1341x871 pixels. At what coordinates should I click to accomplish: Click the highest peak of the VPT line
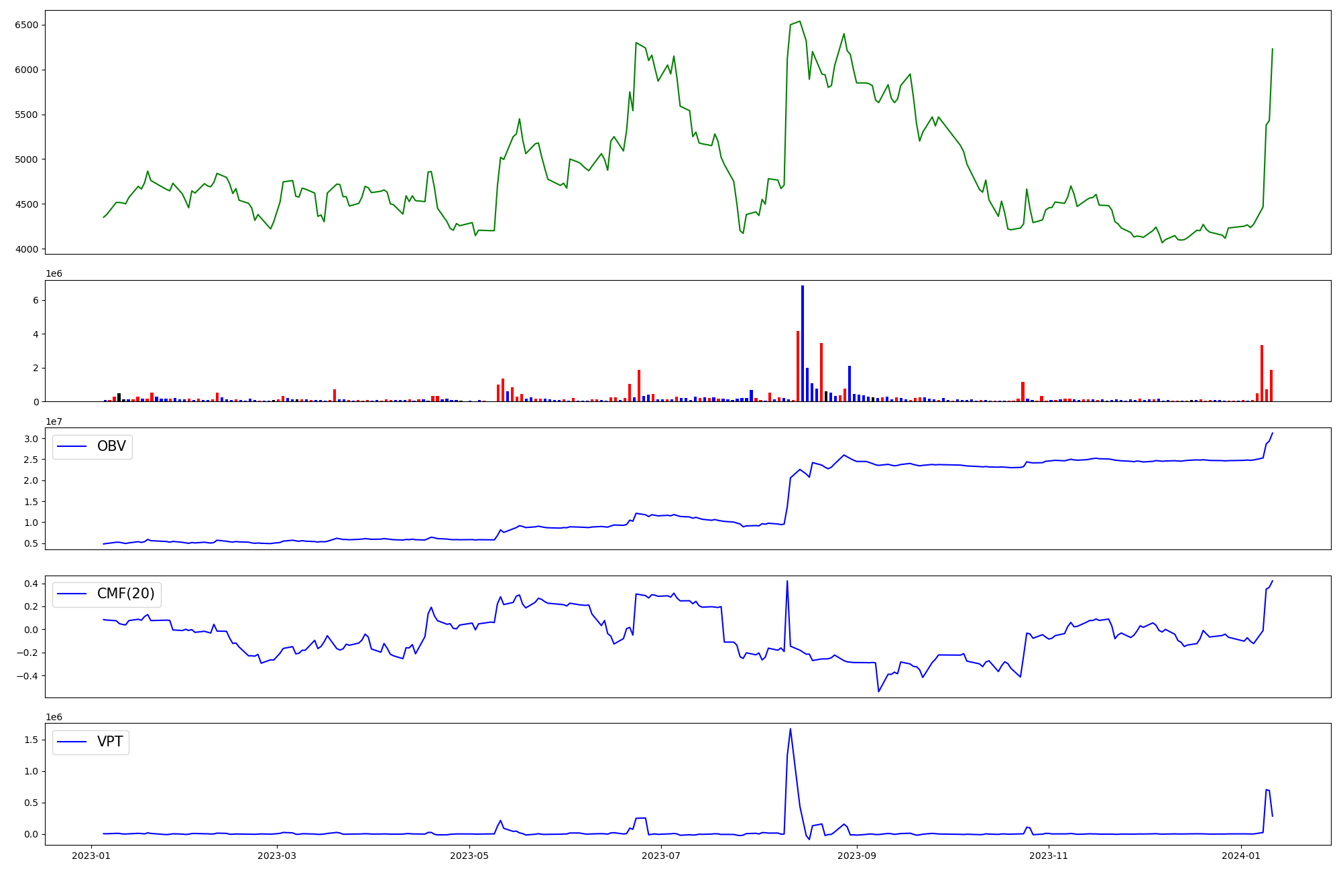pos(791,729)
